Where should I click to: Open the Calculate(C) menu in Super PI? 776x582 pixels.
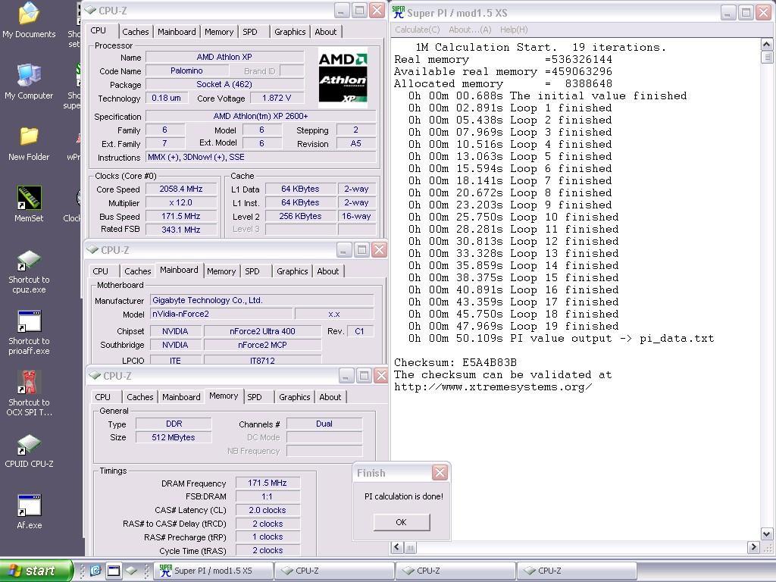coord(418,30)
